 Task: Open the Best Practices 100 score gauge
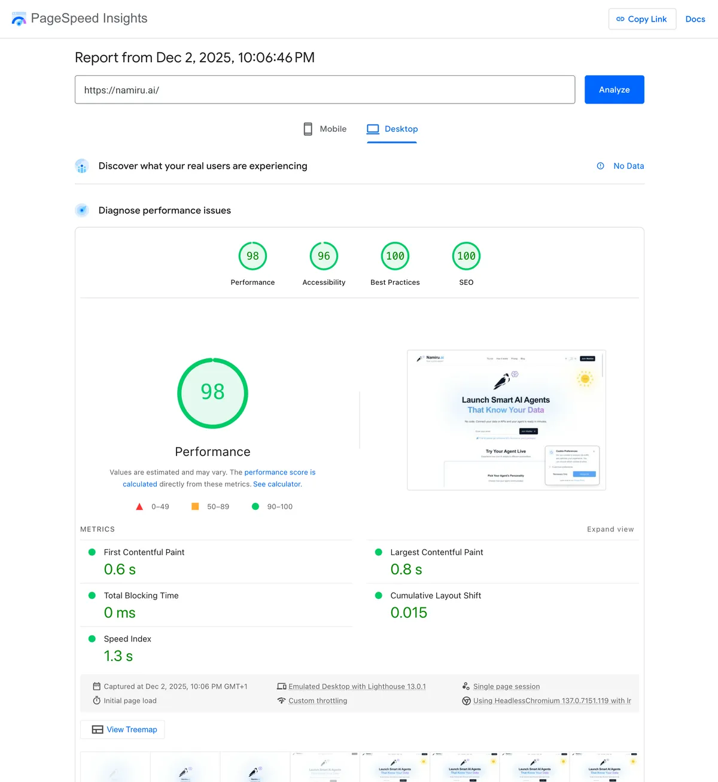(395, 256)
